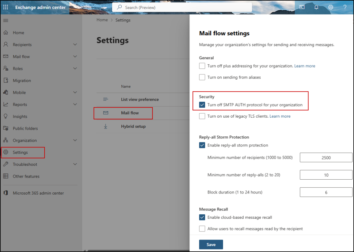
Task: Click the Insights lightbulb icon
Action: pyautogui.click(x=6, y=117)
